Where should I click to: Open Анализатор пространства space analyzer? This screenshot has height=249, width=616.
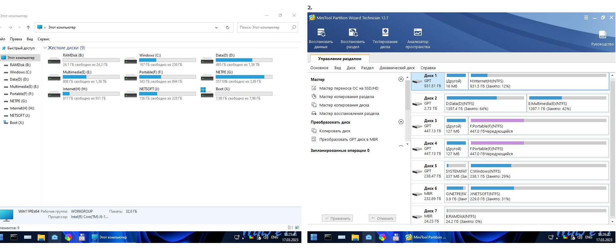(418, 38)
